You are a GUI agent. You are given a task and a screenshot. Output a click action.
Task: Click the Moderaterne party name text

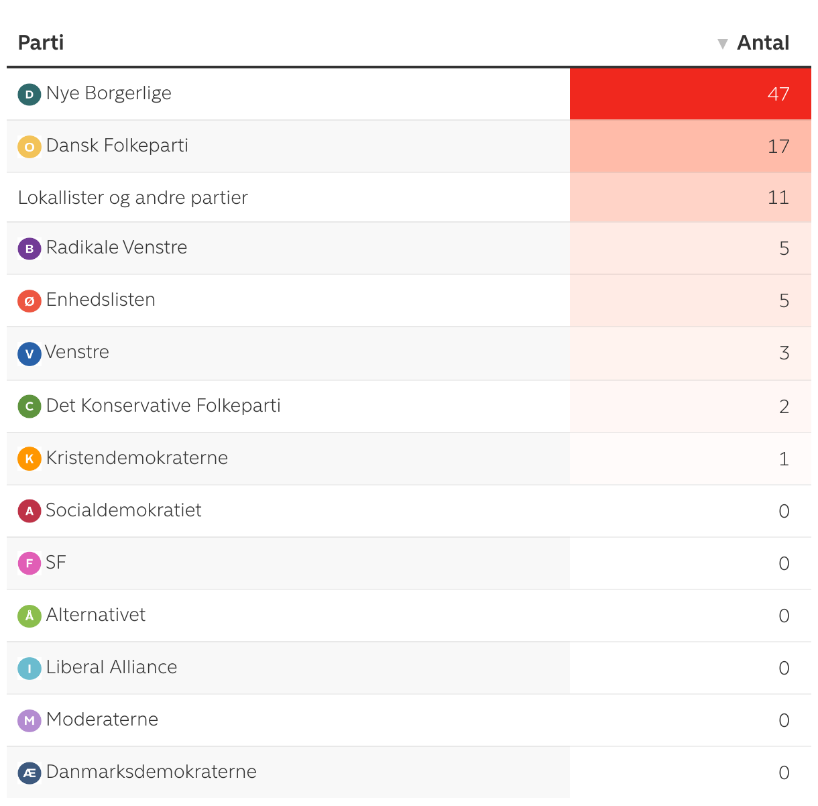103,719
